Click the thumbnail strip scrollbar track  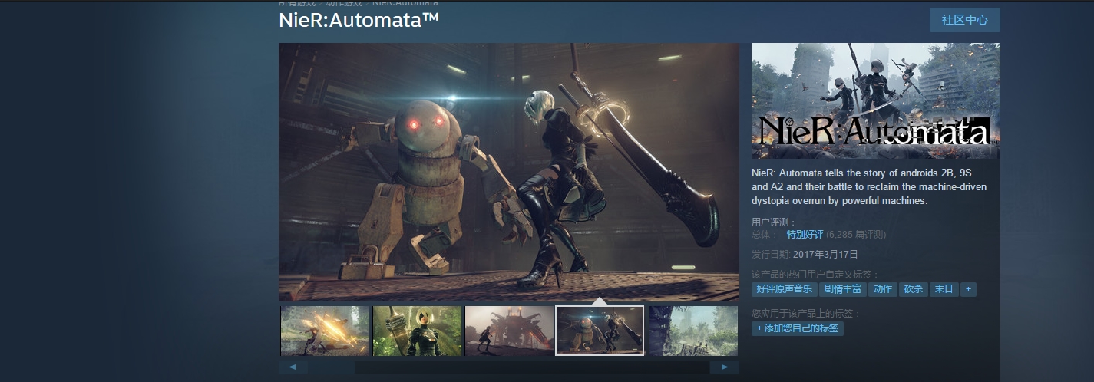[x=508, y=367]
